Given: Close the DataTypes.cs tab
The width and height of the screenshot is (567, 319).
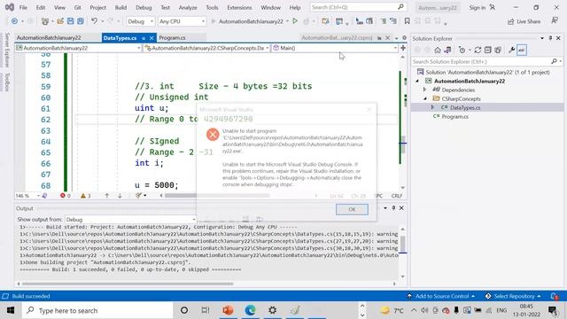Looking at the screenshot, I should pos(151,38).
